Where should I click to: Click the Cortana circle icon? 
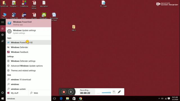tap(3, 93)
